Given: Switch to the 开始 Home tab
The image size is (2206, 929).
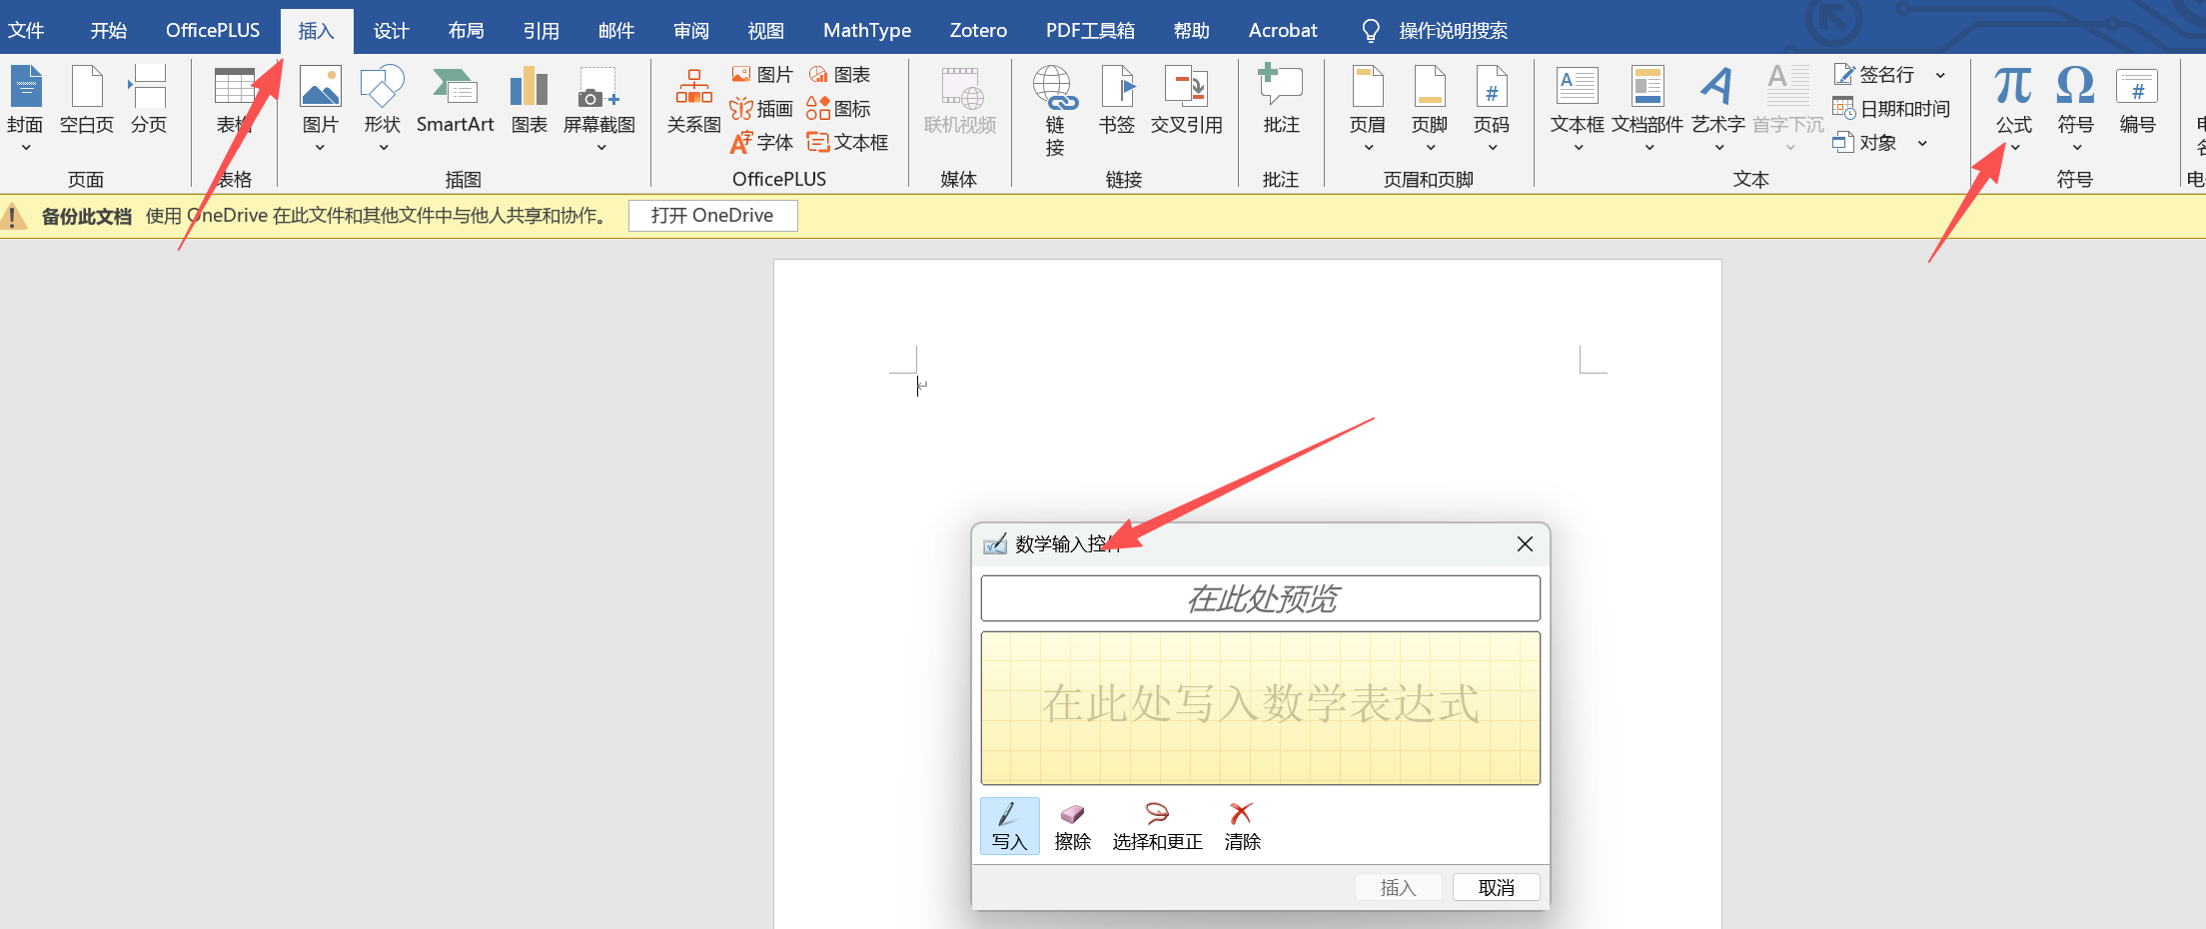Looking at the screenshot, I should pos(108,30).
